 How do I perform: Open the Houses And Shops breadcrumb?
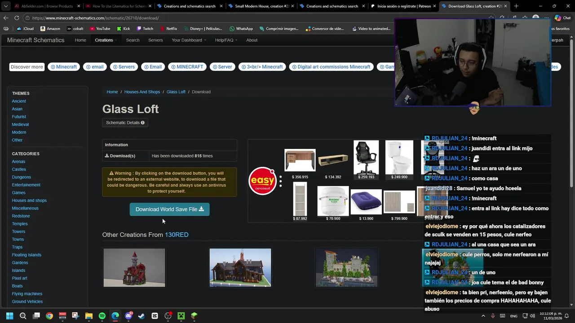(142, 92)
